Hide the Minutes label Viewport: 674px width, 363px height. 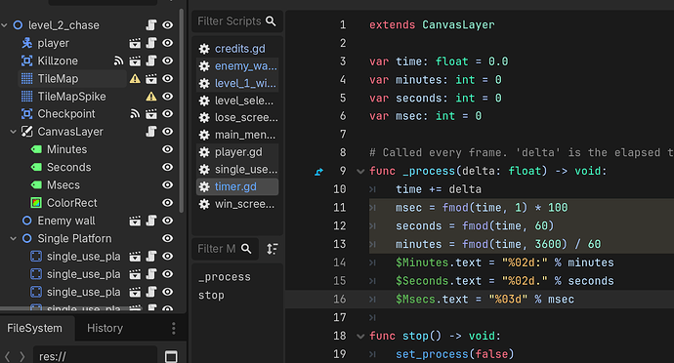(168, 149)
